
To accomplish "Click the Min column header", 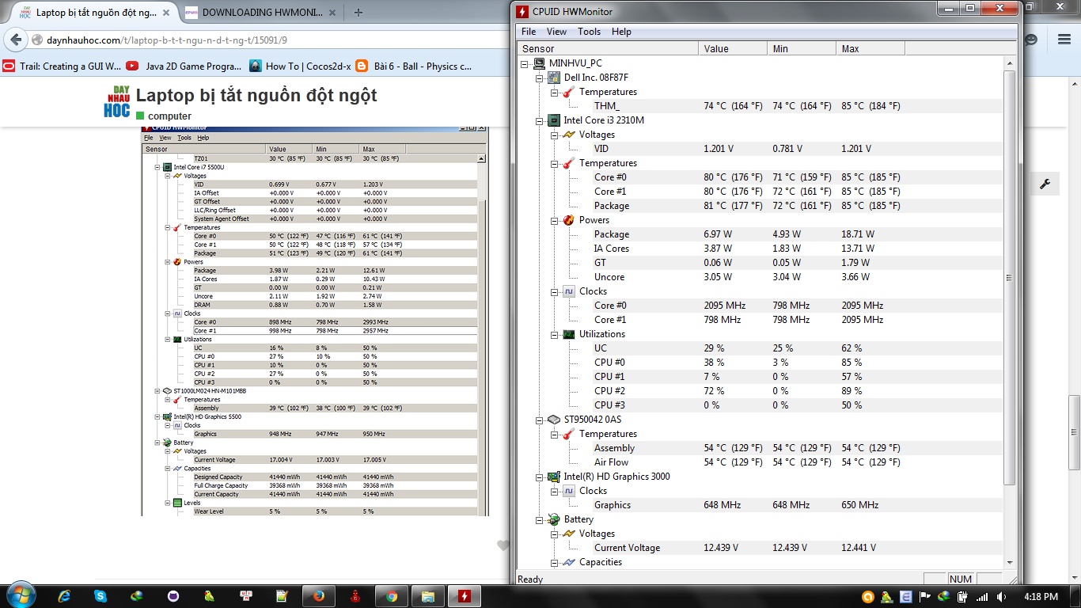I will [x=802, y=48].
